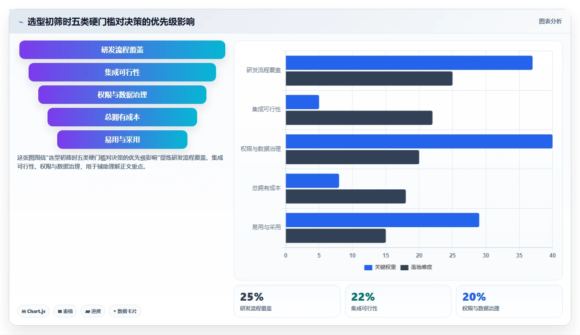Select the 集成可行性 funnel stage
This screenshot has width=580, height=335.
click(x=122, y=72)
